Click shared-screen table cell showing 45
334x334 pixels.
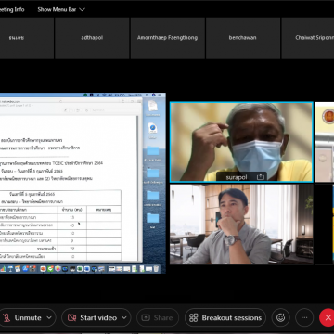tap(72, 225)
